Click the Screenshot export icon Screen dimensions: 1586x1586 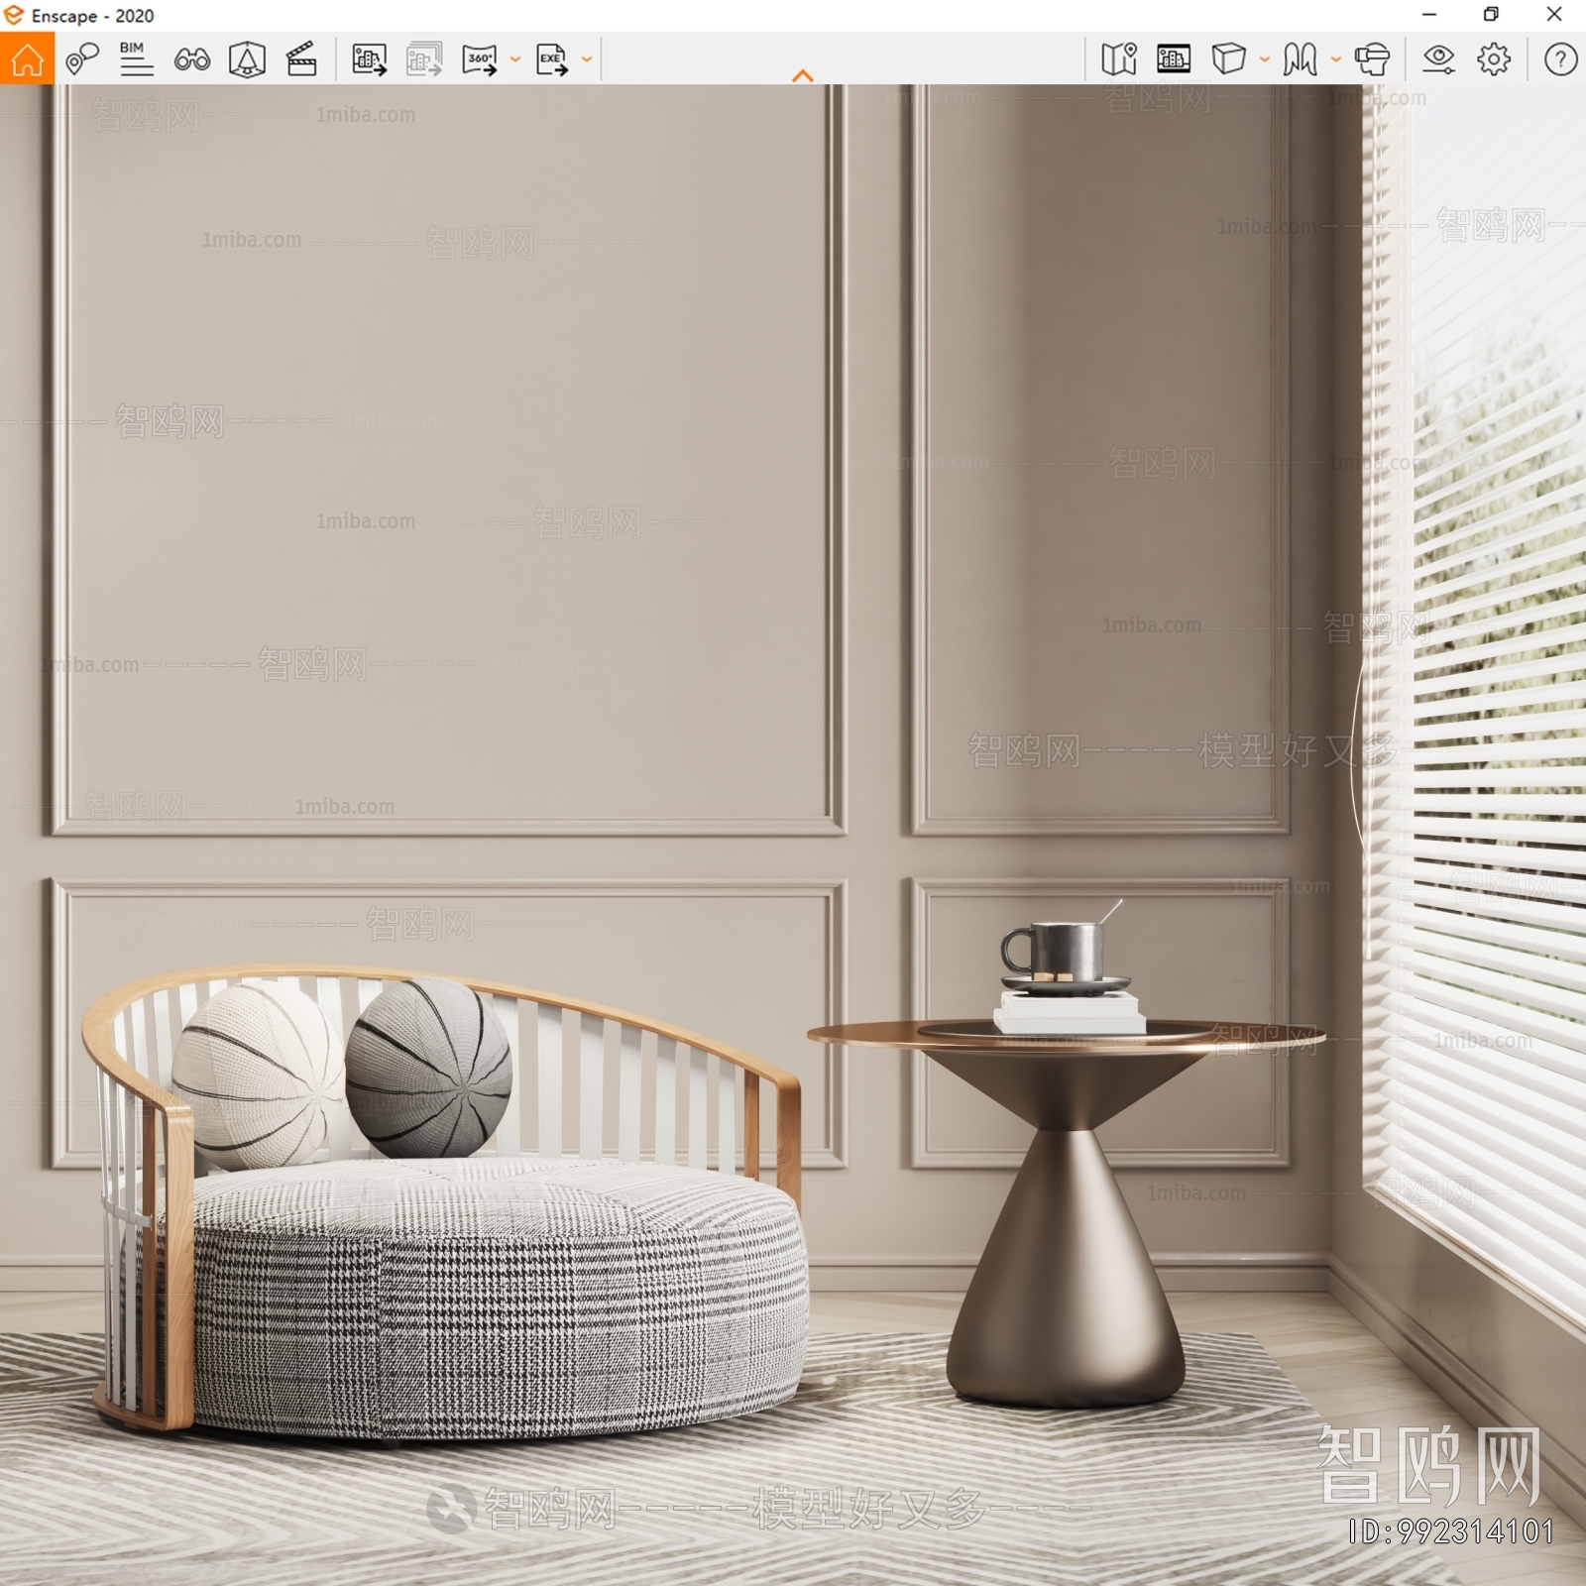pos(369,59)
